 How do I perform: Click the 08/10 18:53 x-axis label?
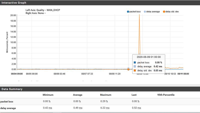coord(170,74)
